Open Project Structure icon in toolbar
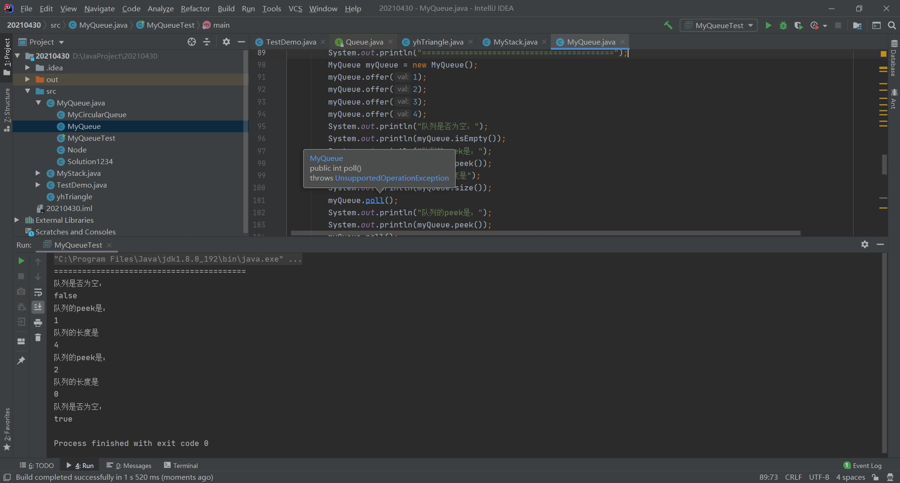The width and height of the screenshot is (900, 483). [x=857, y=25]
